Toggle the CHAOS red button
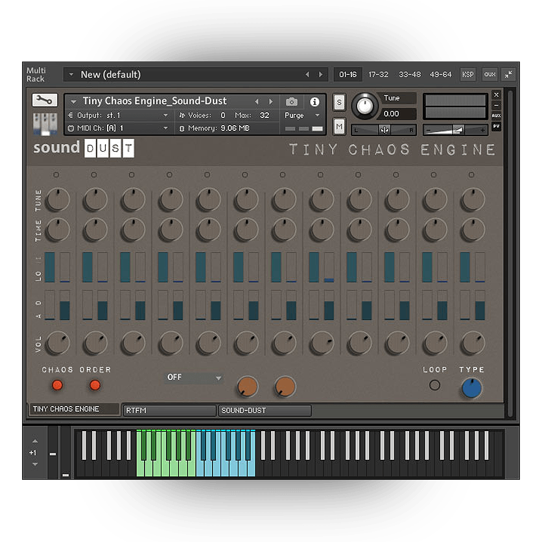This screenshot has width=542, height=542. (57, 384)
